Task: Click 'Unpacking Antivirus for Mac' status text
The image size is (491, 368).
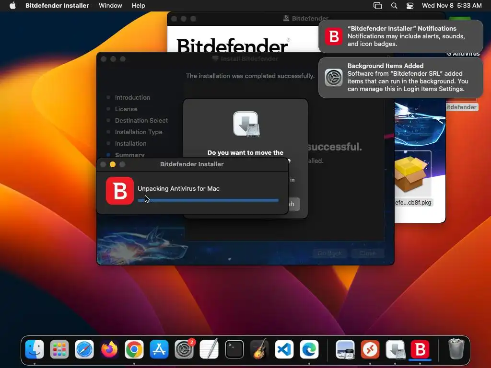Action: [178, 189]
